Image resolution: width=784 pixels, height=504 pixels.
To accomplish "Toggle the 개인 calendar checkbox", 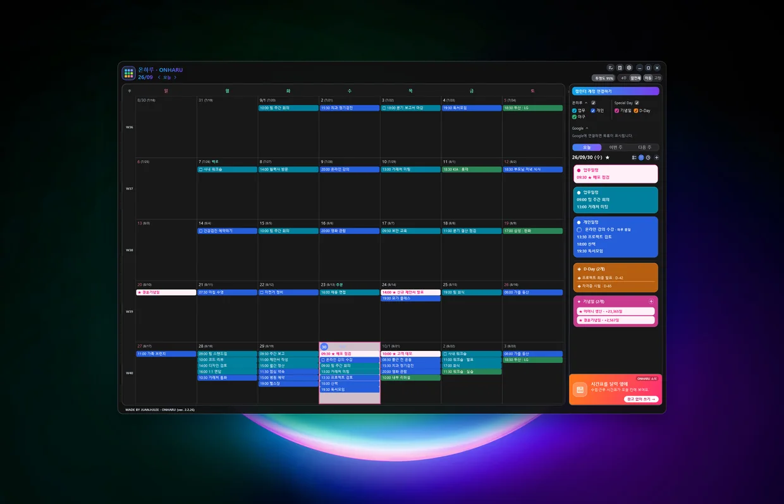I will [592, 111].
